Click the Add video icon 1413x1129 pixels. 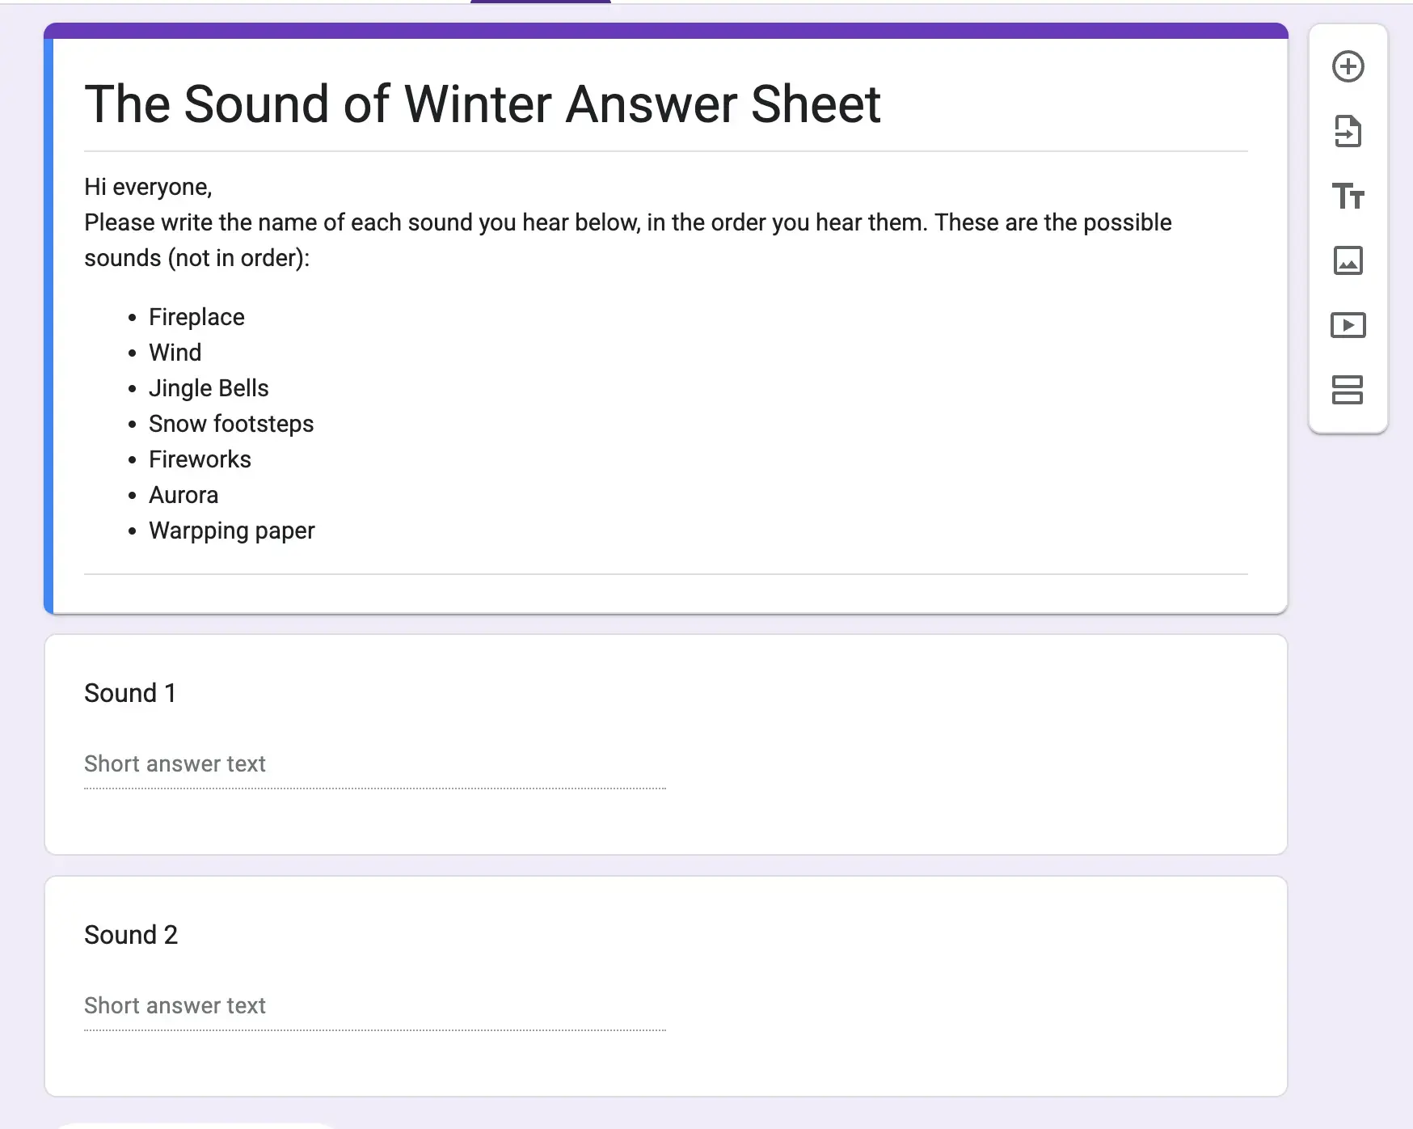1348,325
